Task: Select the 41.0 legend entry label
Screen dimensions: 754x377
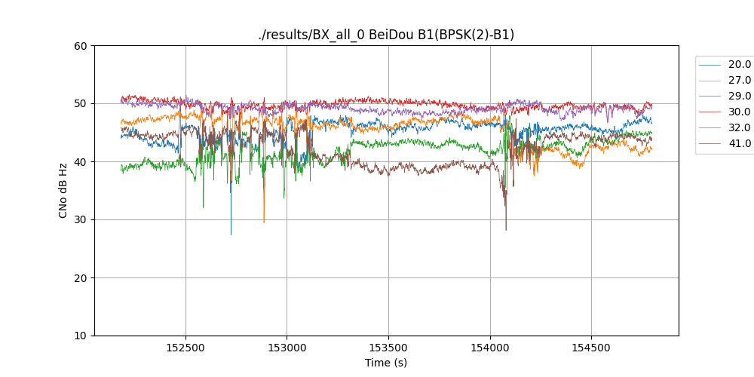Action: pyautogui.click(x=739, y=144)
